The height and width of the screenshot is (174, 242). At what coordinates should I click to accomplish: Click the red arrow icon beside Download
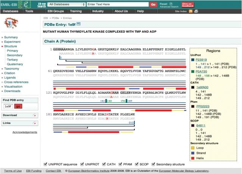point(34,115)
